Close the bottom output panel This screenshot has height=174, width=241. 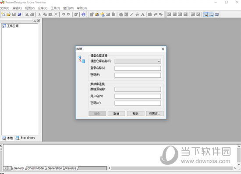coord(1,145)
